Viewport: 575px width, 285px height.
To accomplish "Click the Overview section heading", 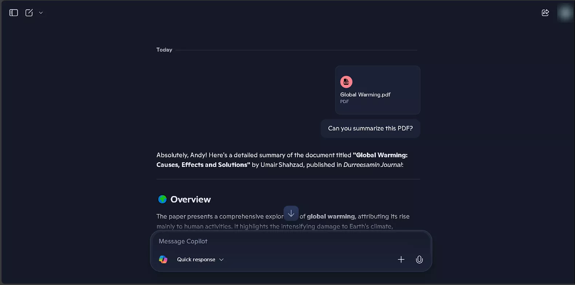I will [190, 199].
